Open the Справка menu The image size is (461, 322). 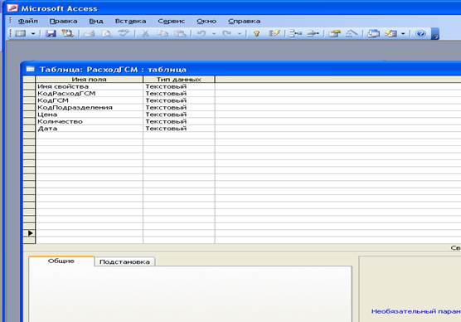tap(244, 22)
